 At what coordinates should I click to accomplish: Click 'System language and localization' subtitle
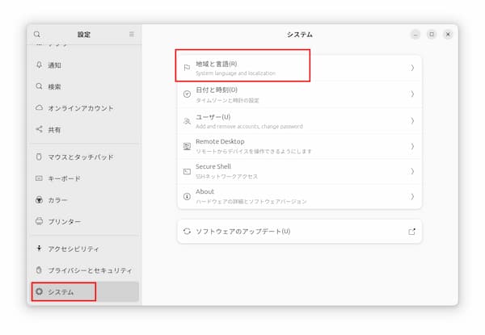235,73
